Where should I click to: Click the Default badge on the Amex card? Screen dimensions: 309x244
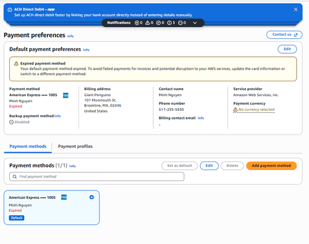click(17, 218)
